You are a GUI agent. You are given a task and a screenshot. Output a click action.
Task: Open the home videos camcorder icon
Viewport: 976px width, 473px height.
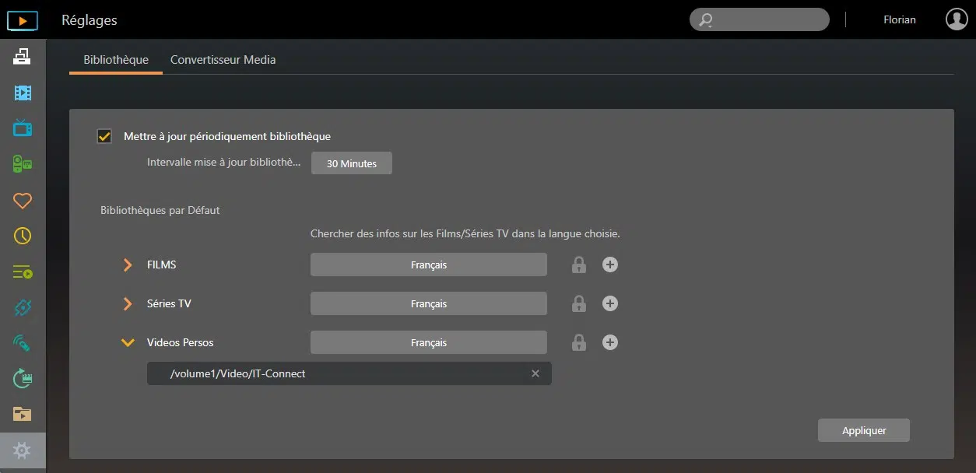23,164
